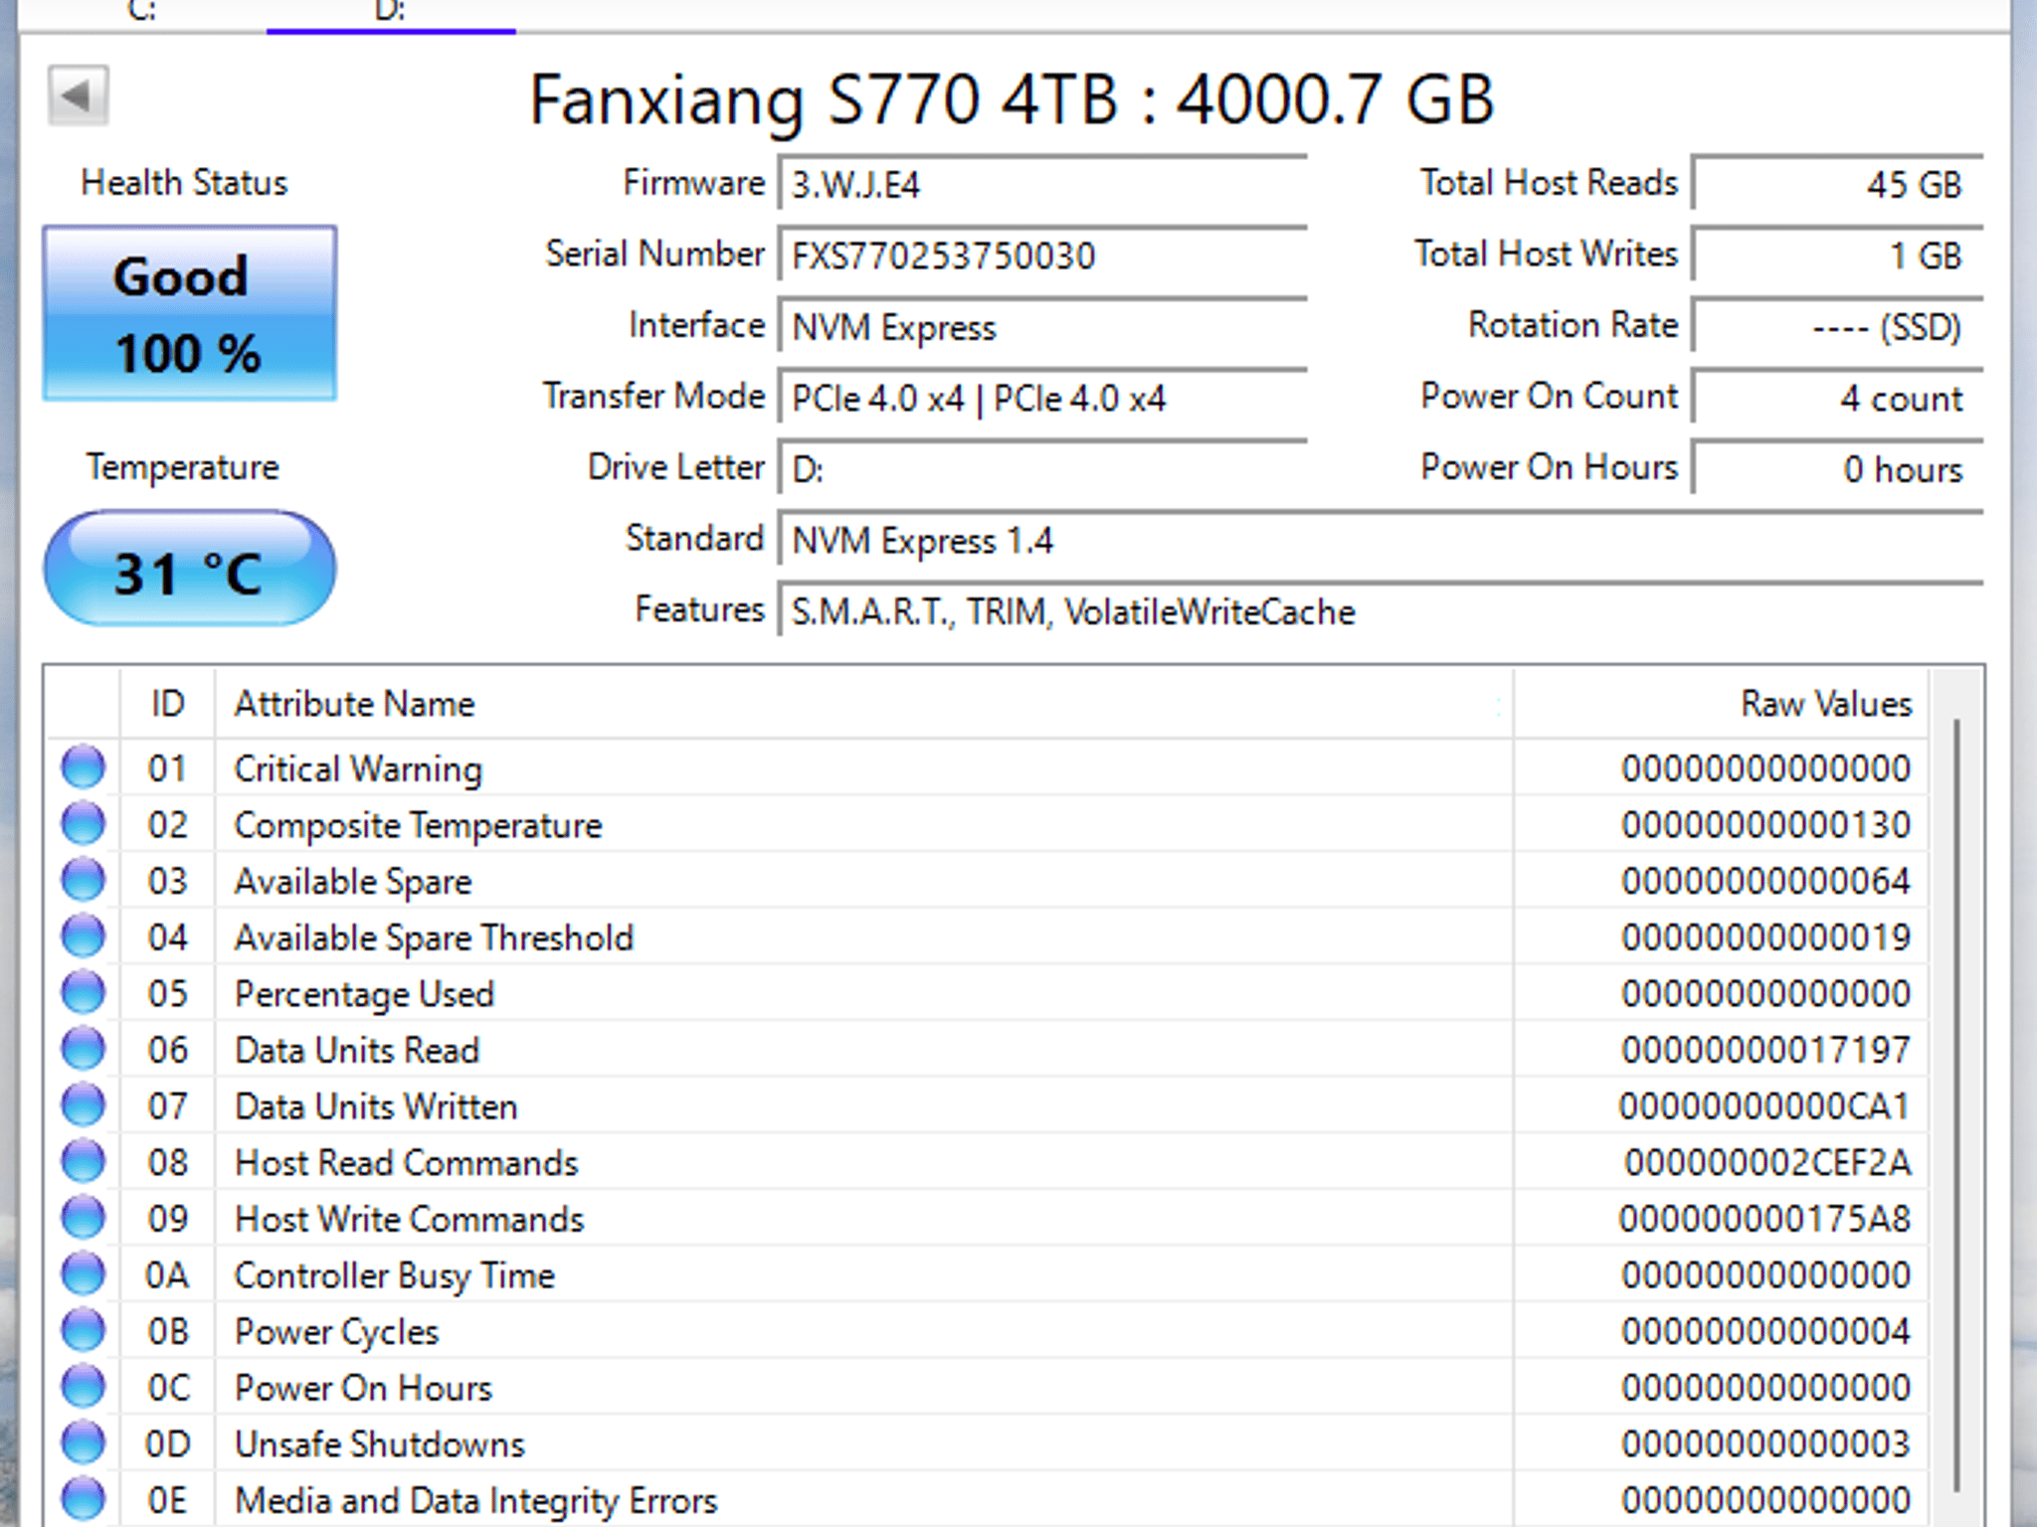
Task: Click the status orb for Percentage Used
Action: coord(83,993)
